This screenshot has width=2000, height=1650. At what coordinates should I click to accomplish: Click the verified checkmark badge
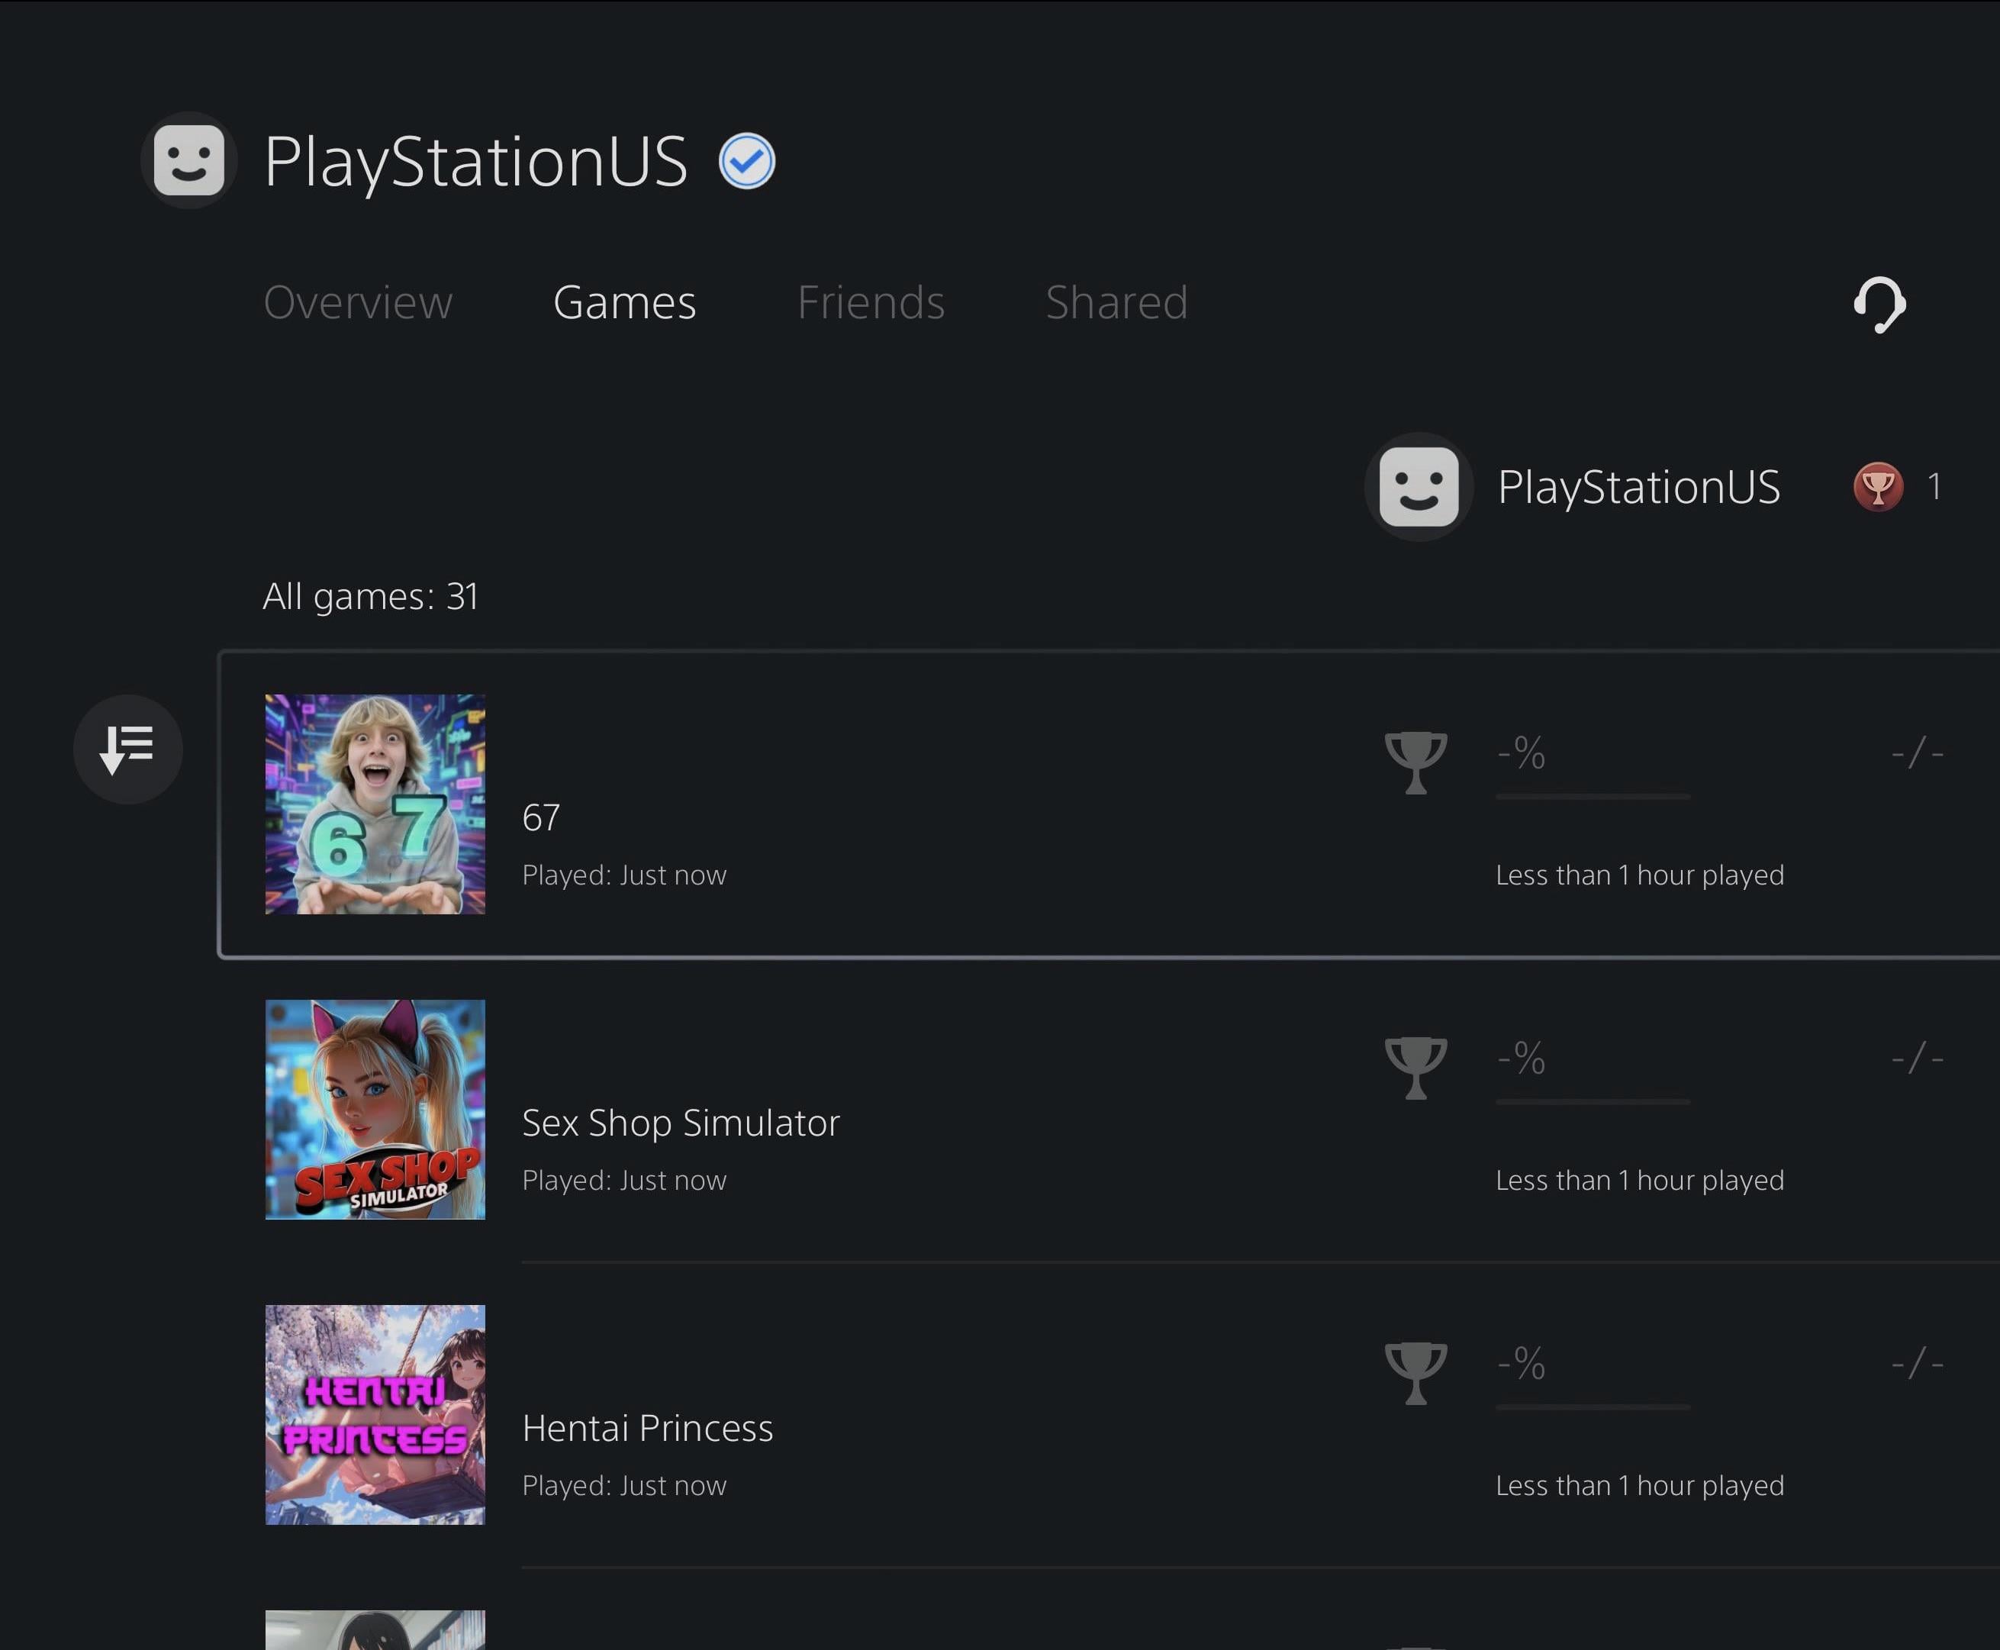click(747, 162)
